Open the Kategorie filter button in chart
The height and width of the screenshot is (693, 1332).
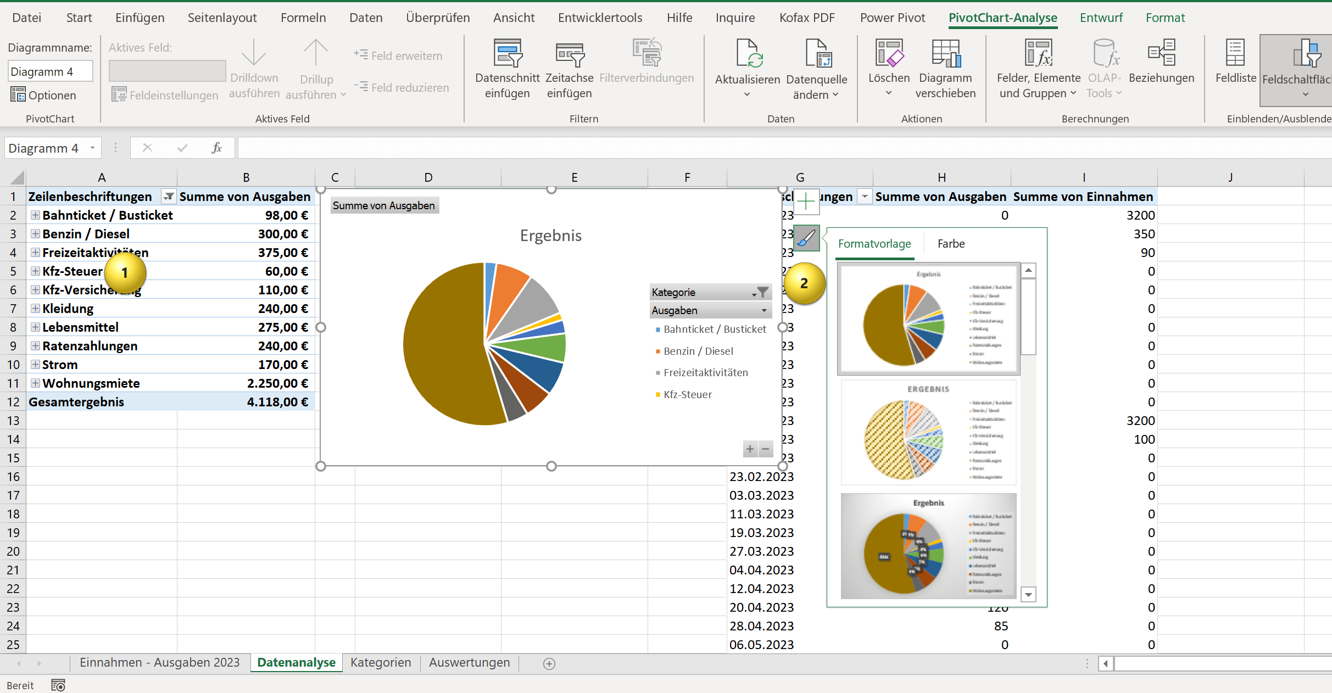[x=711, y=292]
